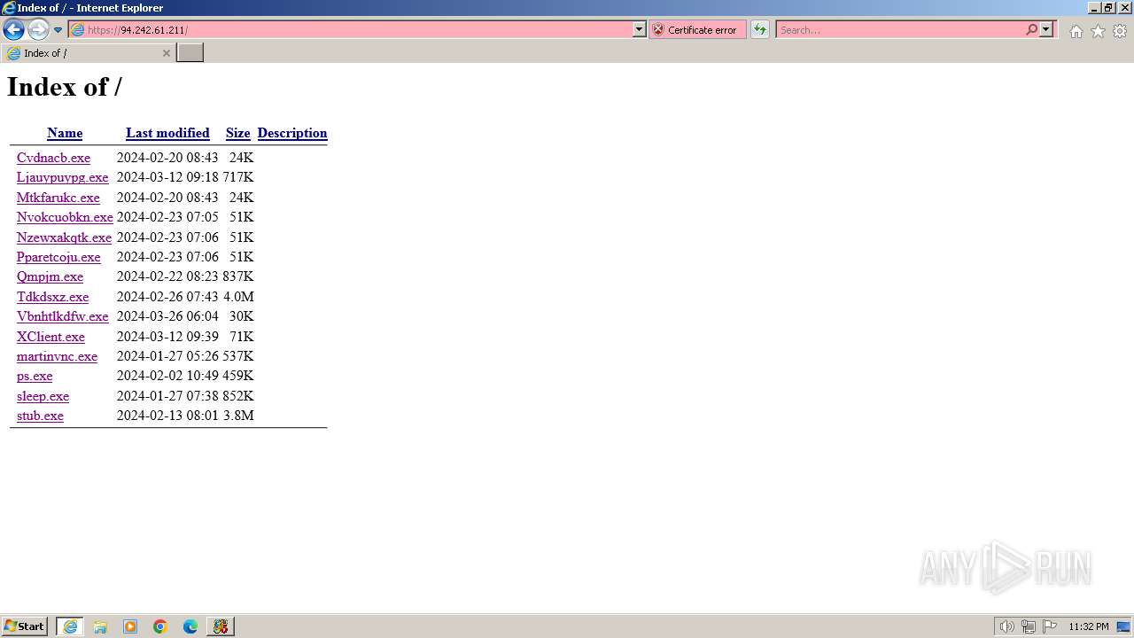Click the date 2024-03-26 06:04
The width and height of the screenshot is (1134, 638).
pyautogui.click(x=167, y=316)
